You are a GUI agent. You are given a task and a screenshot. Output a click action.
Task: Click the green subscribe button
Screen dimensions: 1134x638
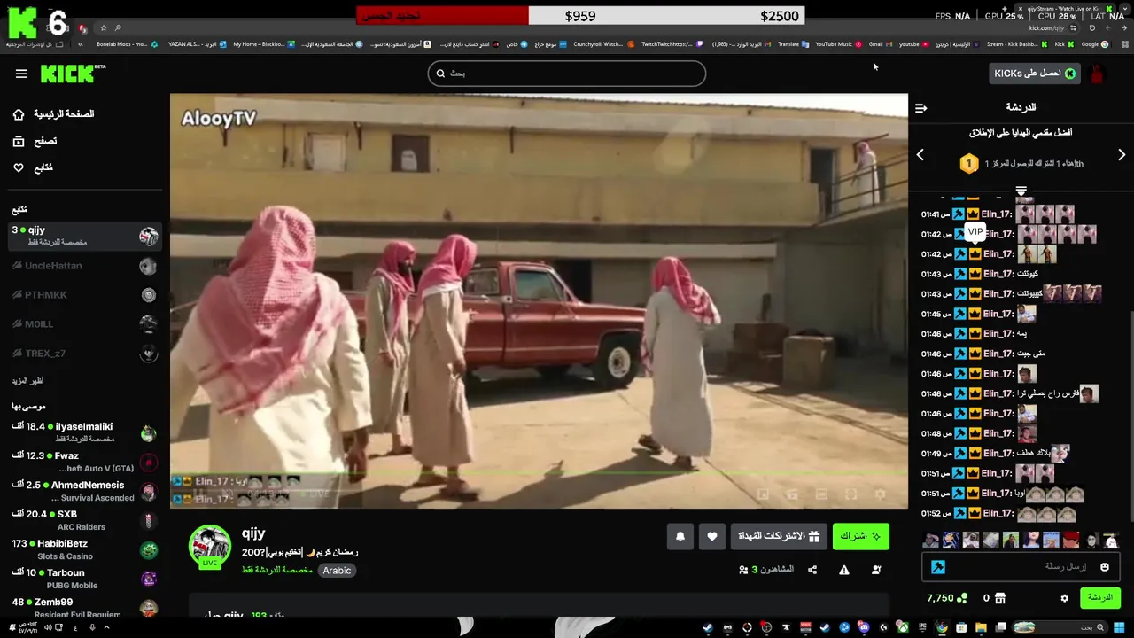tap(860, 536)
